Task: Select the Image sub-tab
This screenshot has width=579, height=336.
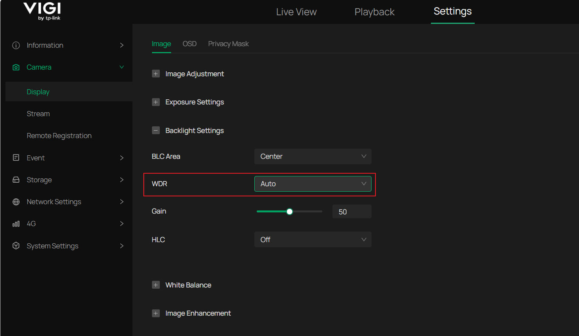Action: pyautogui.click(x=161, y=44)
